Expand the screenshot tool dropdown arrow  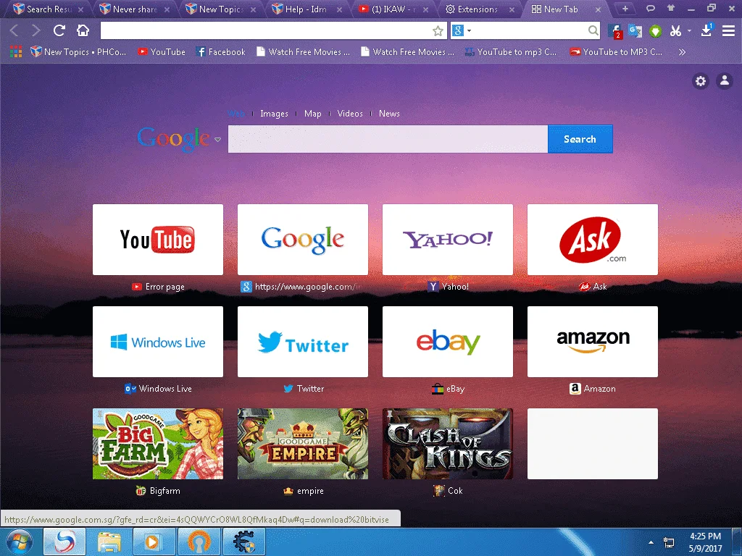689,31
